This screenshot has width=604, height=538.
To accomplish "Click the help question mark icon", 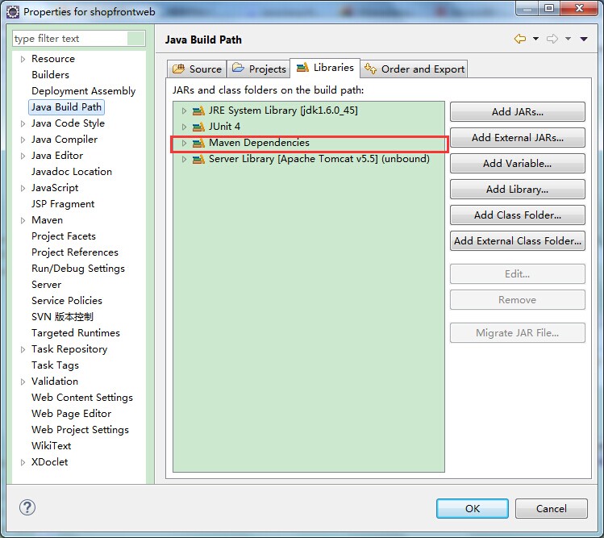I will pyautogui.click(x=27, y=507).
